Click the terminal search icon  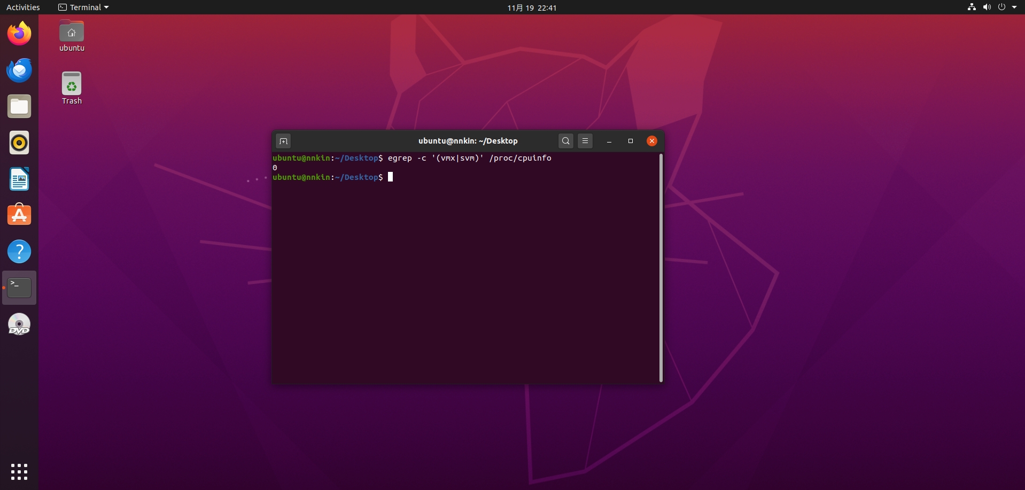pos(565,141)
